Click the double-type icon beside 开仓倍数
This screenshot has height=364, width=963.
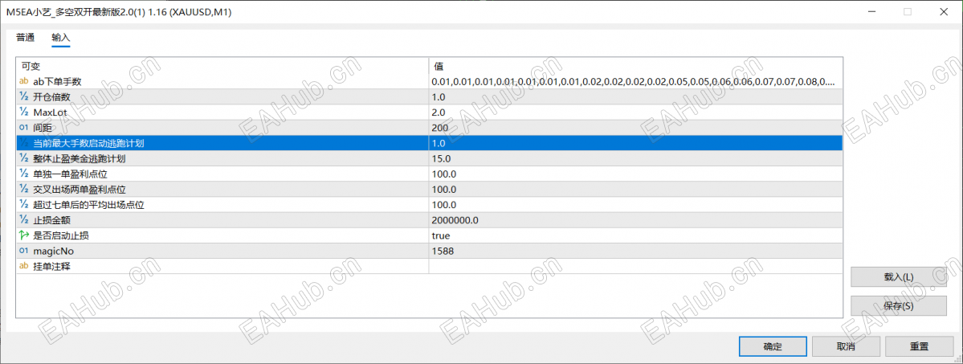click(24, 97)
